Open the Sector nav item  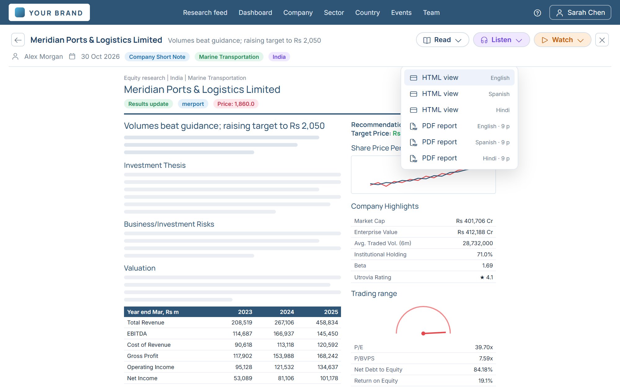(334, 13)
